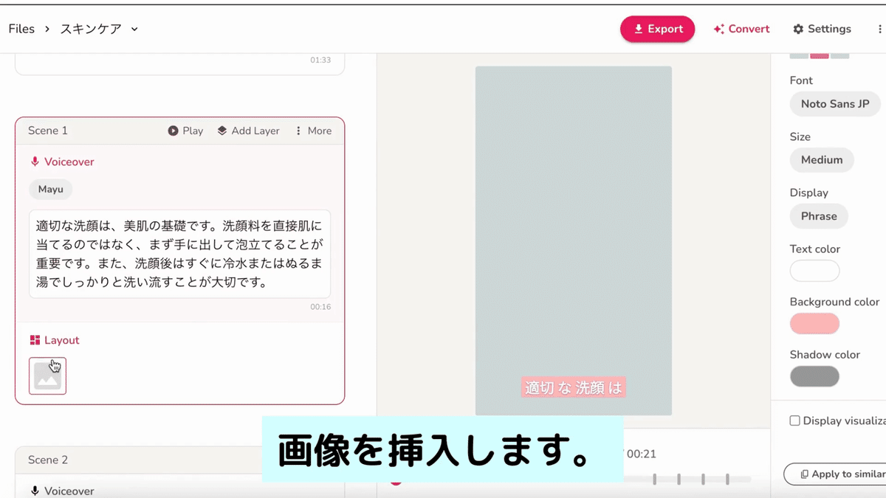Play Scene 1
Image resolution: width=886 pixels, height=498 pixels.
click(185, 131)
